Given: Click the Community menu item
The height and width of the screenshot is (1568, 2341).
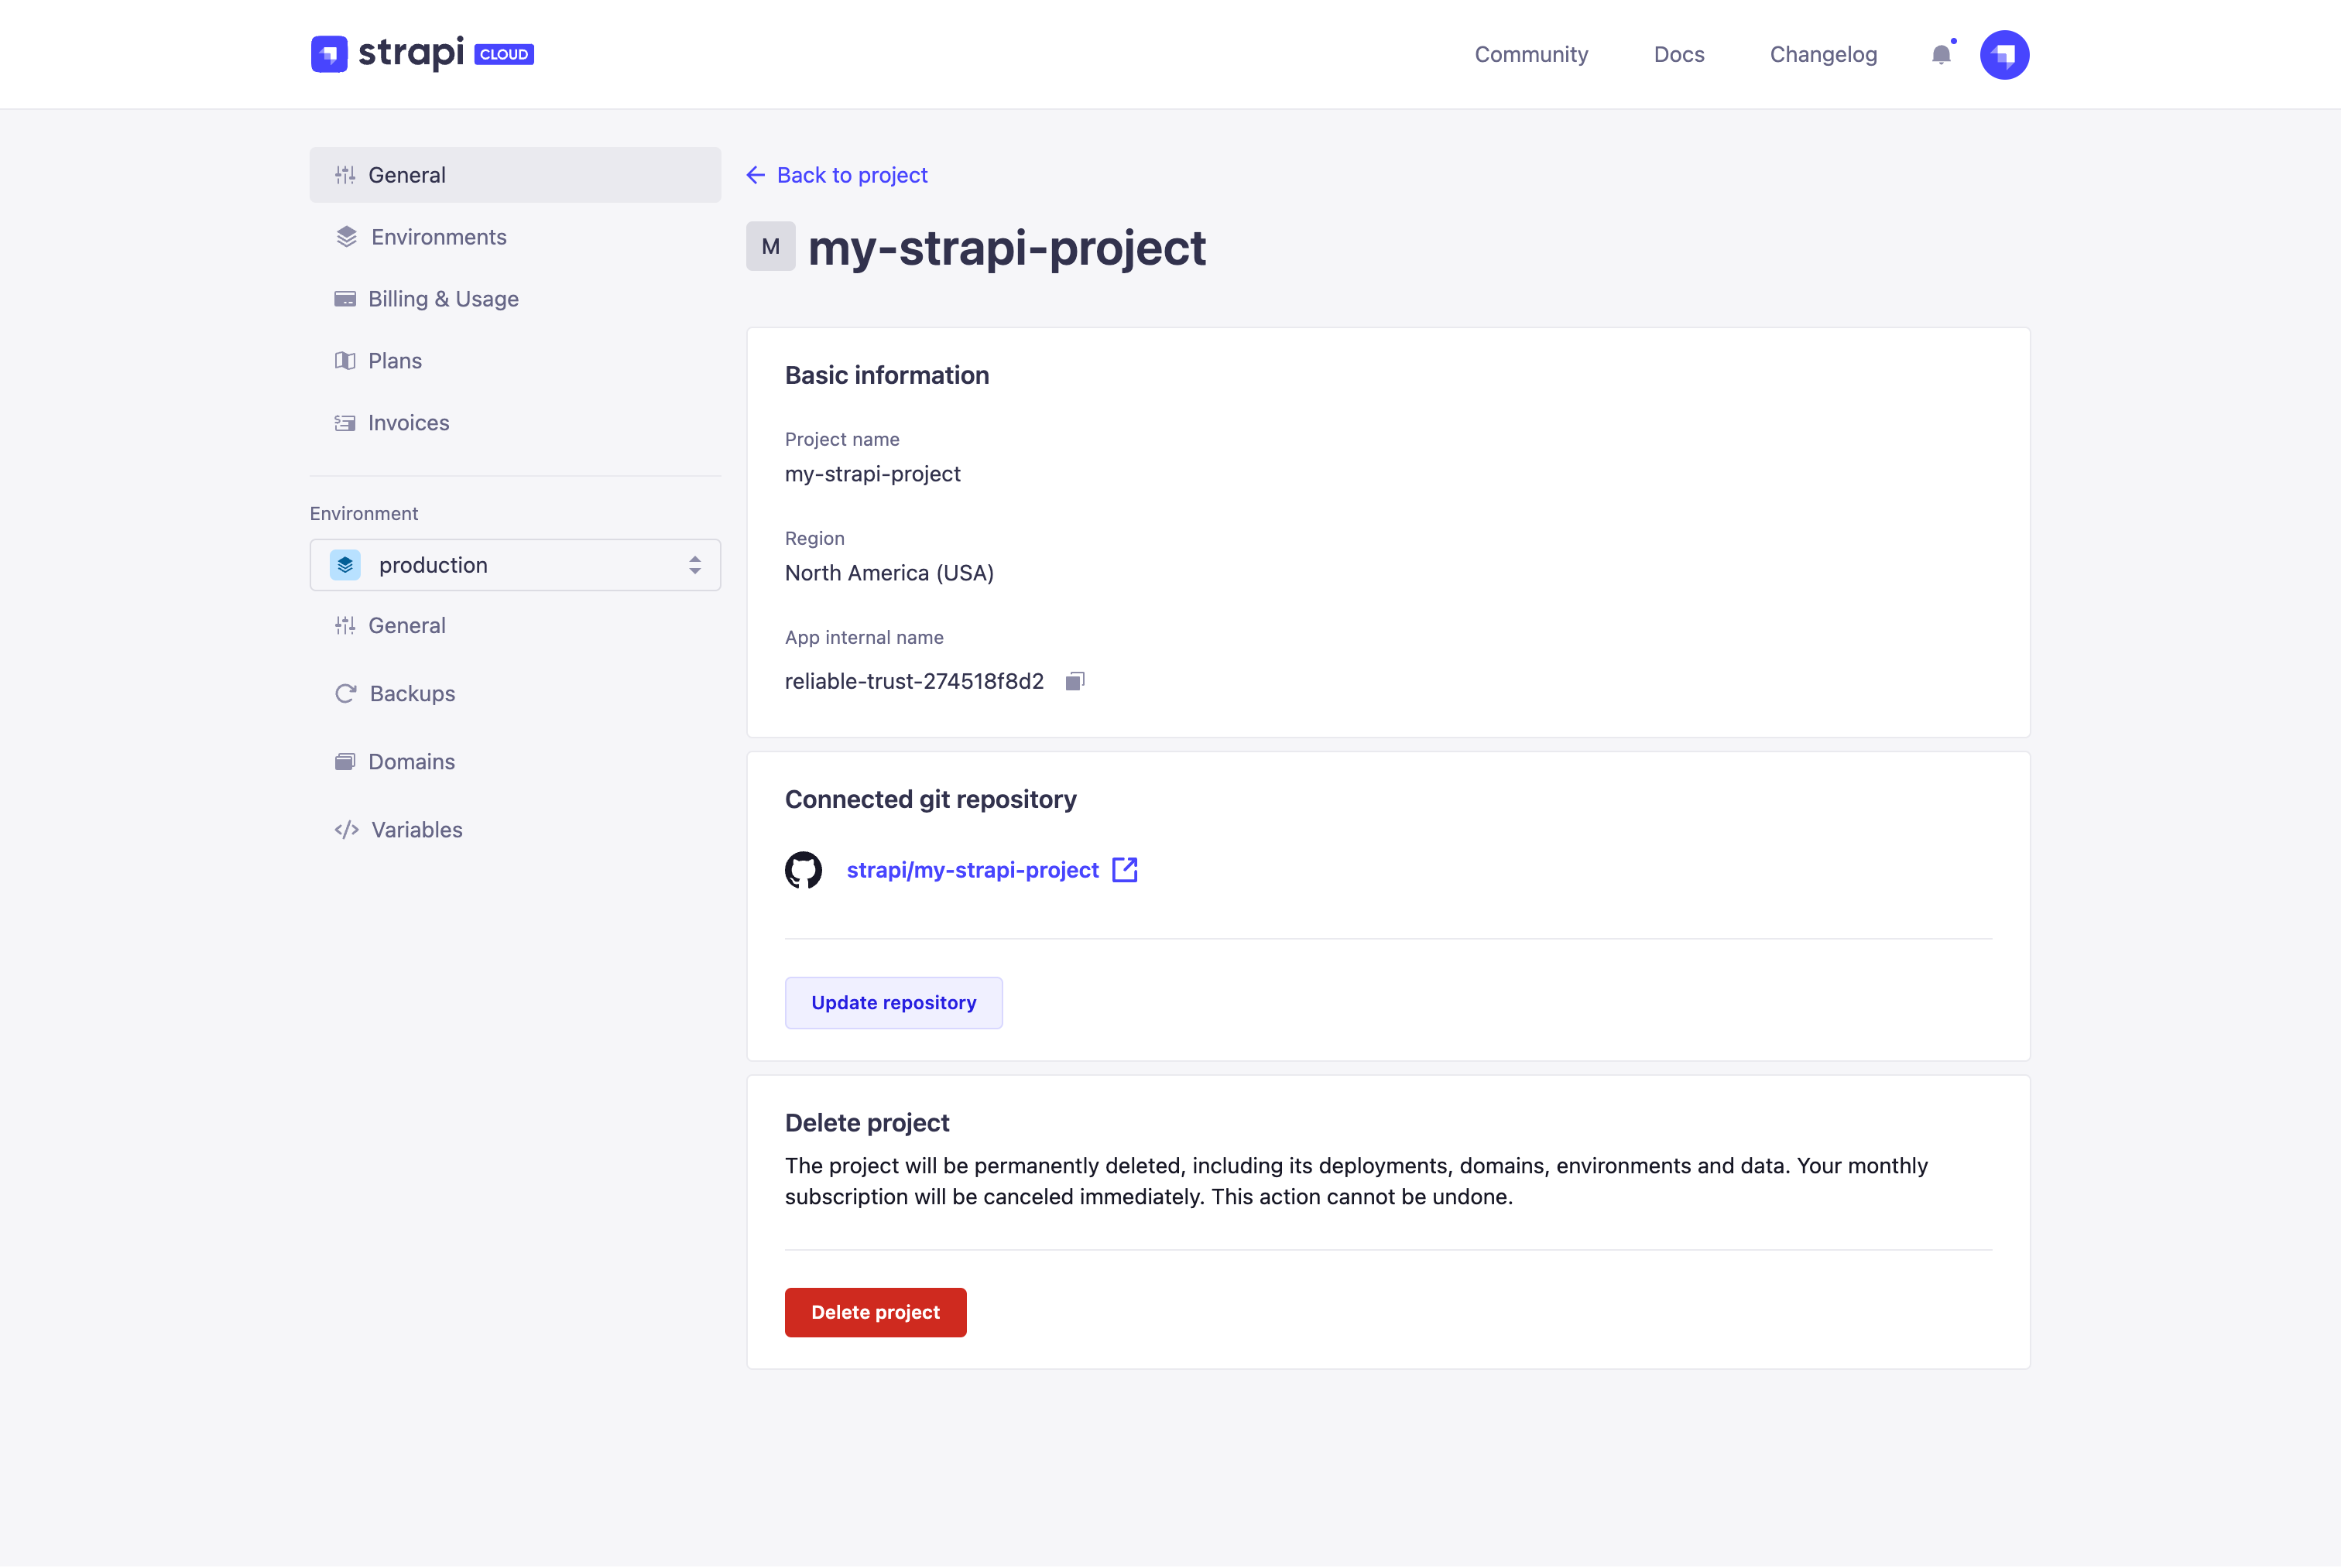Looking at the screenshot, I should click(1533, 53).
